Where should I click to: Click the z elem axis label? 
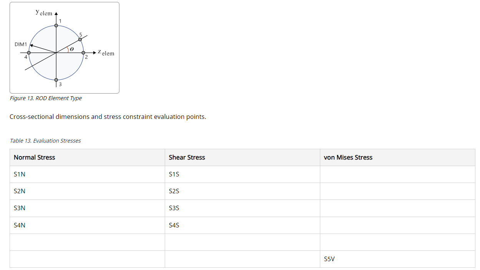point(106,53)
